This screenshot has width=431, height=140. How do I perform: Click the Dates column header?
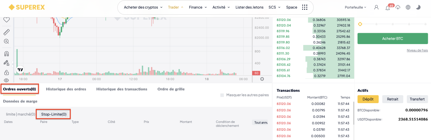point(8,122)
